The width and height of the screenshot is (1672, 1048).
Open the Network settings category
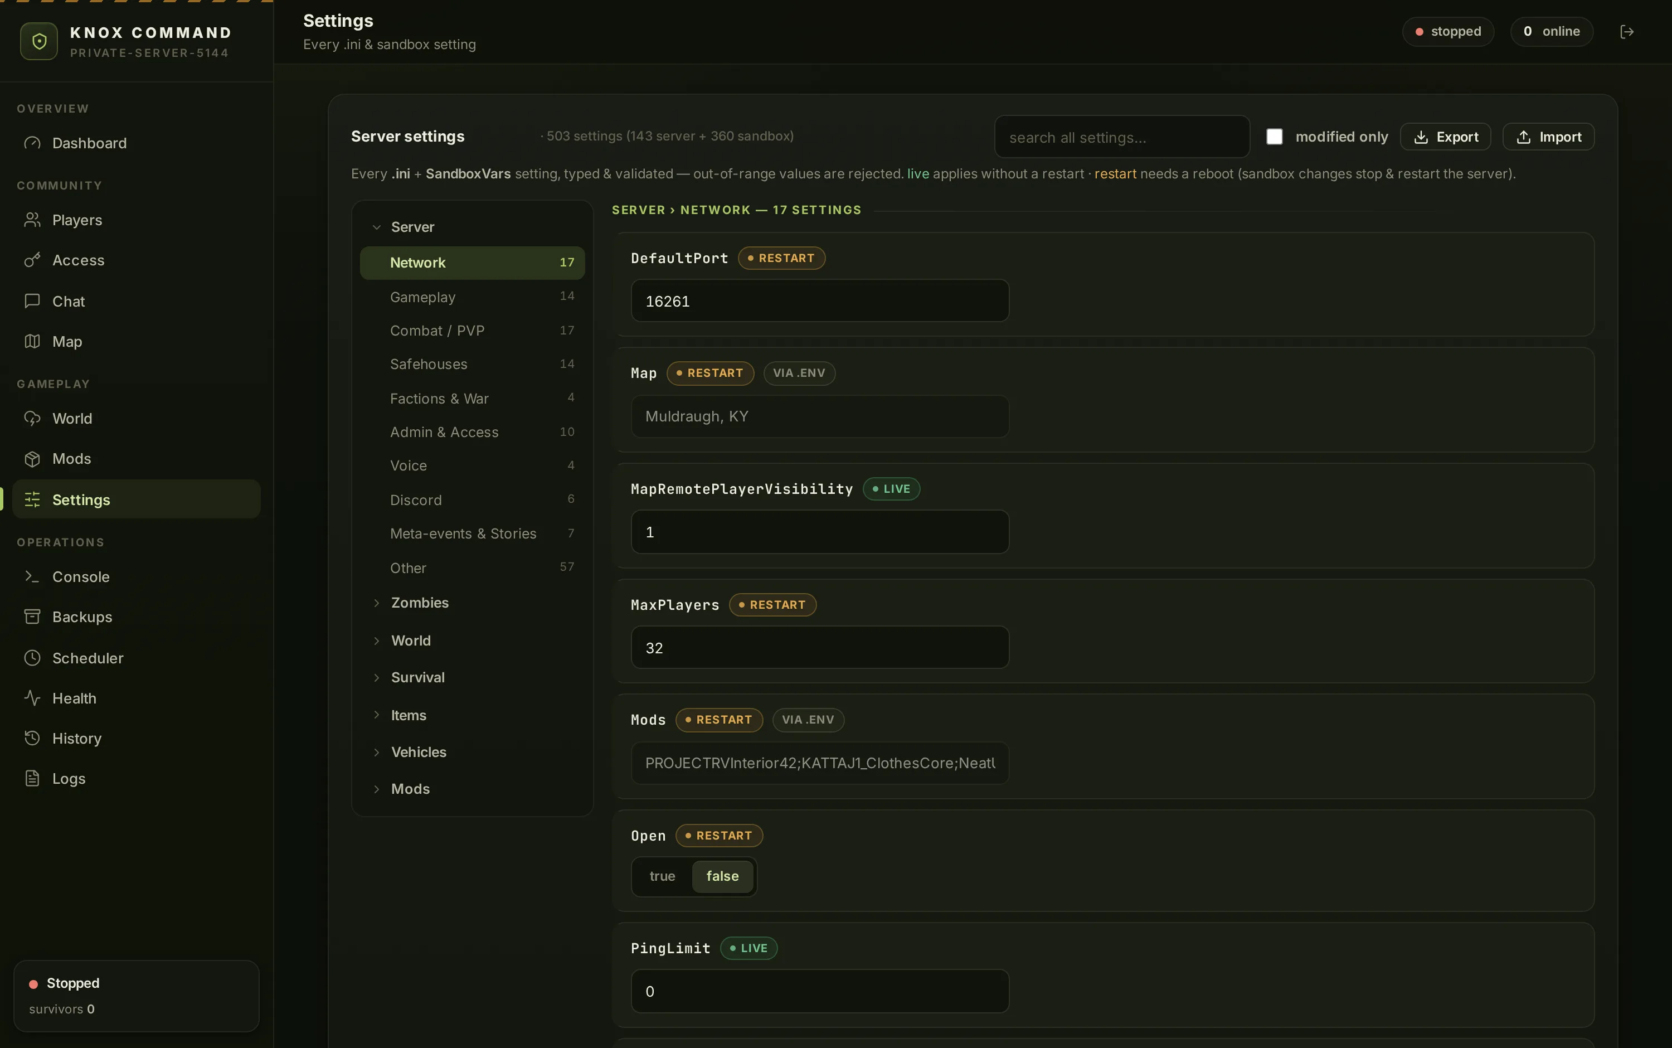[473, 263]
